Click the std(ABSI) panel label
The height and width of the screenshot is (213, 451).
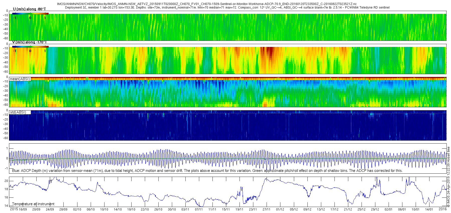tap(18, 112)
